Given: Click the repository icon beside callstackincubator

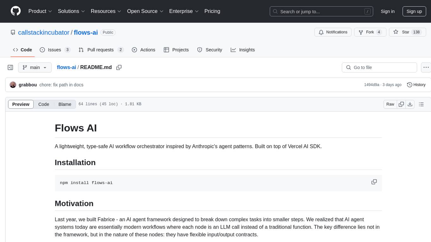Looking at the screenshot, I should [x=13, y=32].
